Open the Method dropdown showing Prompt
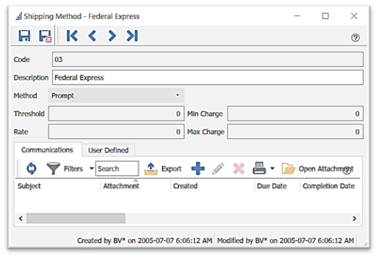This screenshot has width=378, height=258. coord(116,95)
